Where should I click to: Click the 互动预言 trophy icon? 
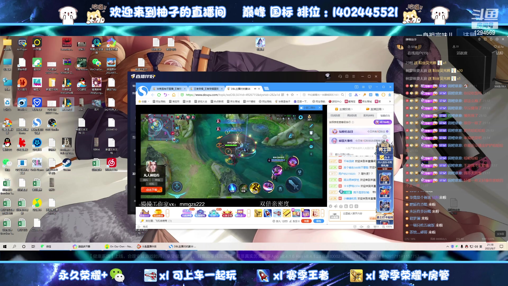click(x=158, y=213)
